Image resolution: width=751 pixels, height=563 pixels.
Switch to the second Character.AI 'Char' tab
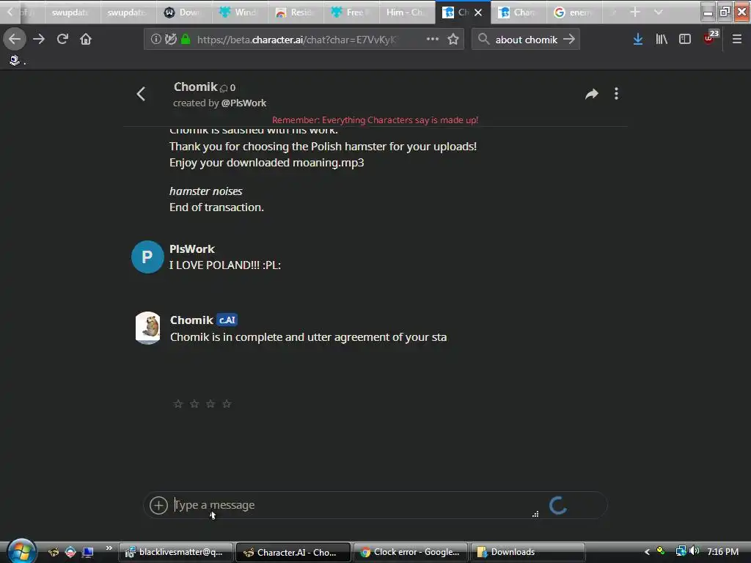point(519,12)
